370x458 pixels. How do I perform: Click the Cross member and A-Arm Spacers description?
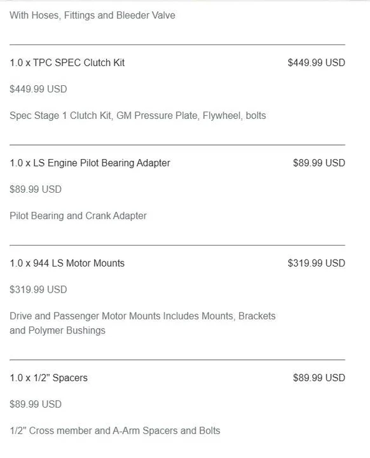click(115, 431)
